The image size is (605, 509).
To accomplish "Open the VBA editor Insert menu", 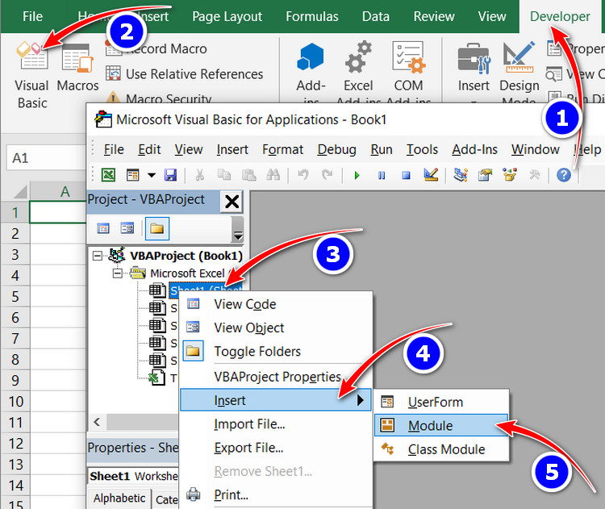I will click(x=232, y=149).
